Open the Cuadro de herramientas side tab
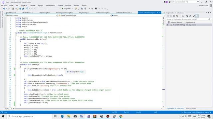The width and height of the screenshot is (213, 119). click(2, 20)
